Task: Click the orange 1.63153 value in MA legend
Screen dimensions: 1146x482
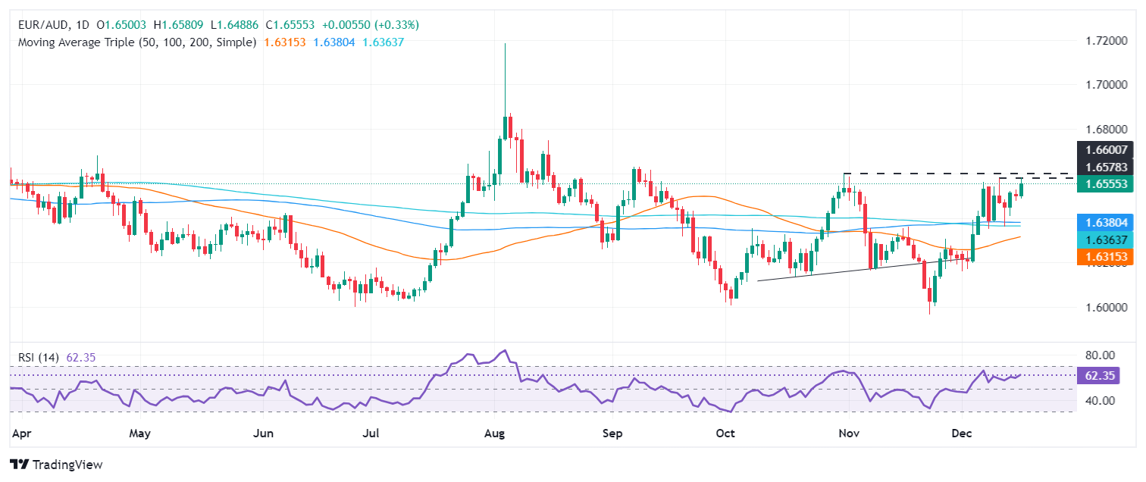Action: click(284, 42)
